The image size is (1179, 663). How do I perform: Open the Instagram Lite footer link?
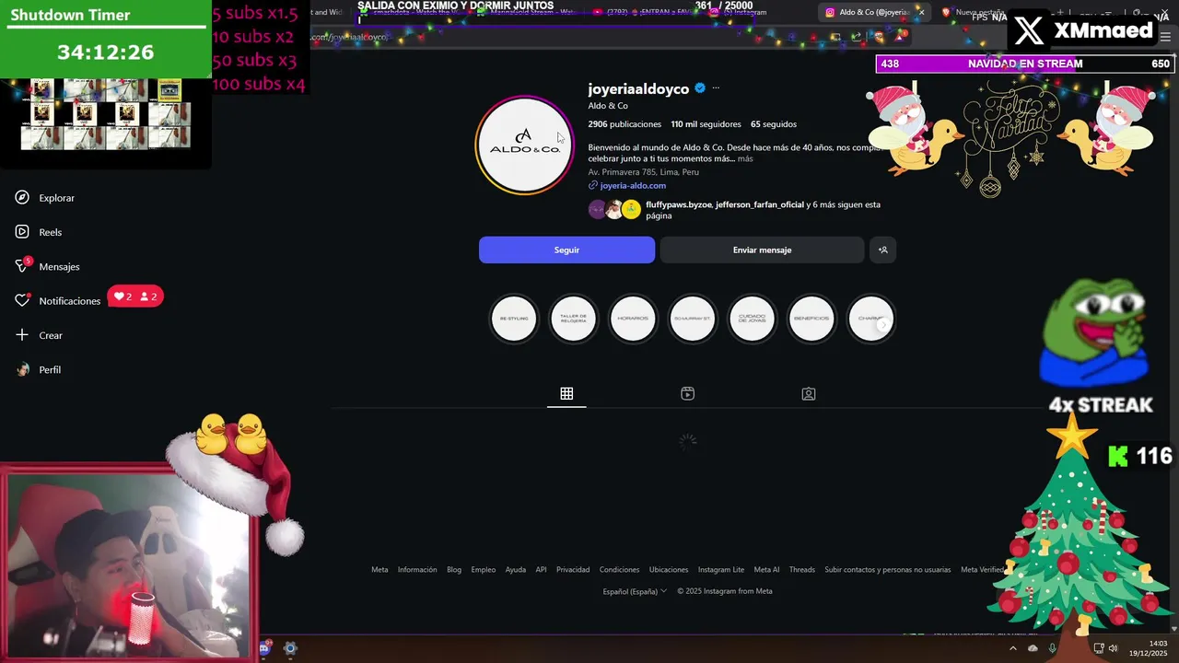(x=721, y=569)
